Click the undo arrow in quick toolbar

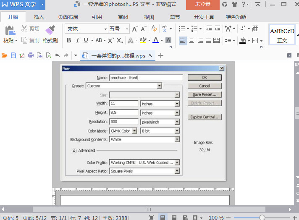click(x=58, y=55)
